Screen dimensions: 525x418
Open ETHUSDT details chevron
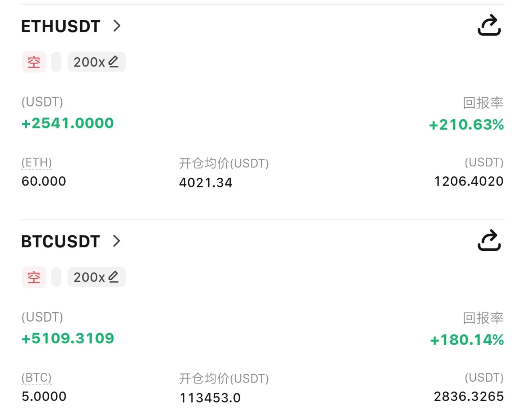(x=117, y=26)
